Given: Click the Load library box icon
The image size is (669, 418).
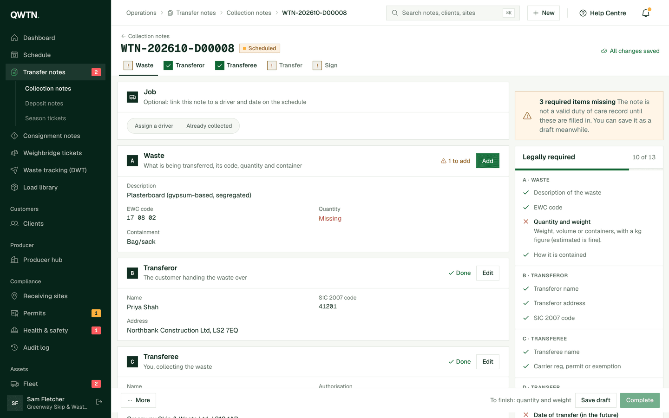Looking at the screenshot, I should [14, 187].
